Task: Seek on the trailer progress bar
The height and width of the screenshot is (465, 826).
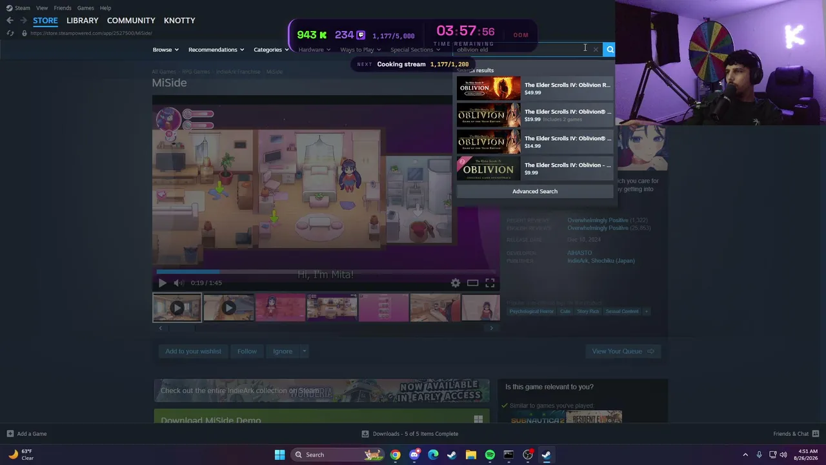Action: click(326, 271)
